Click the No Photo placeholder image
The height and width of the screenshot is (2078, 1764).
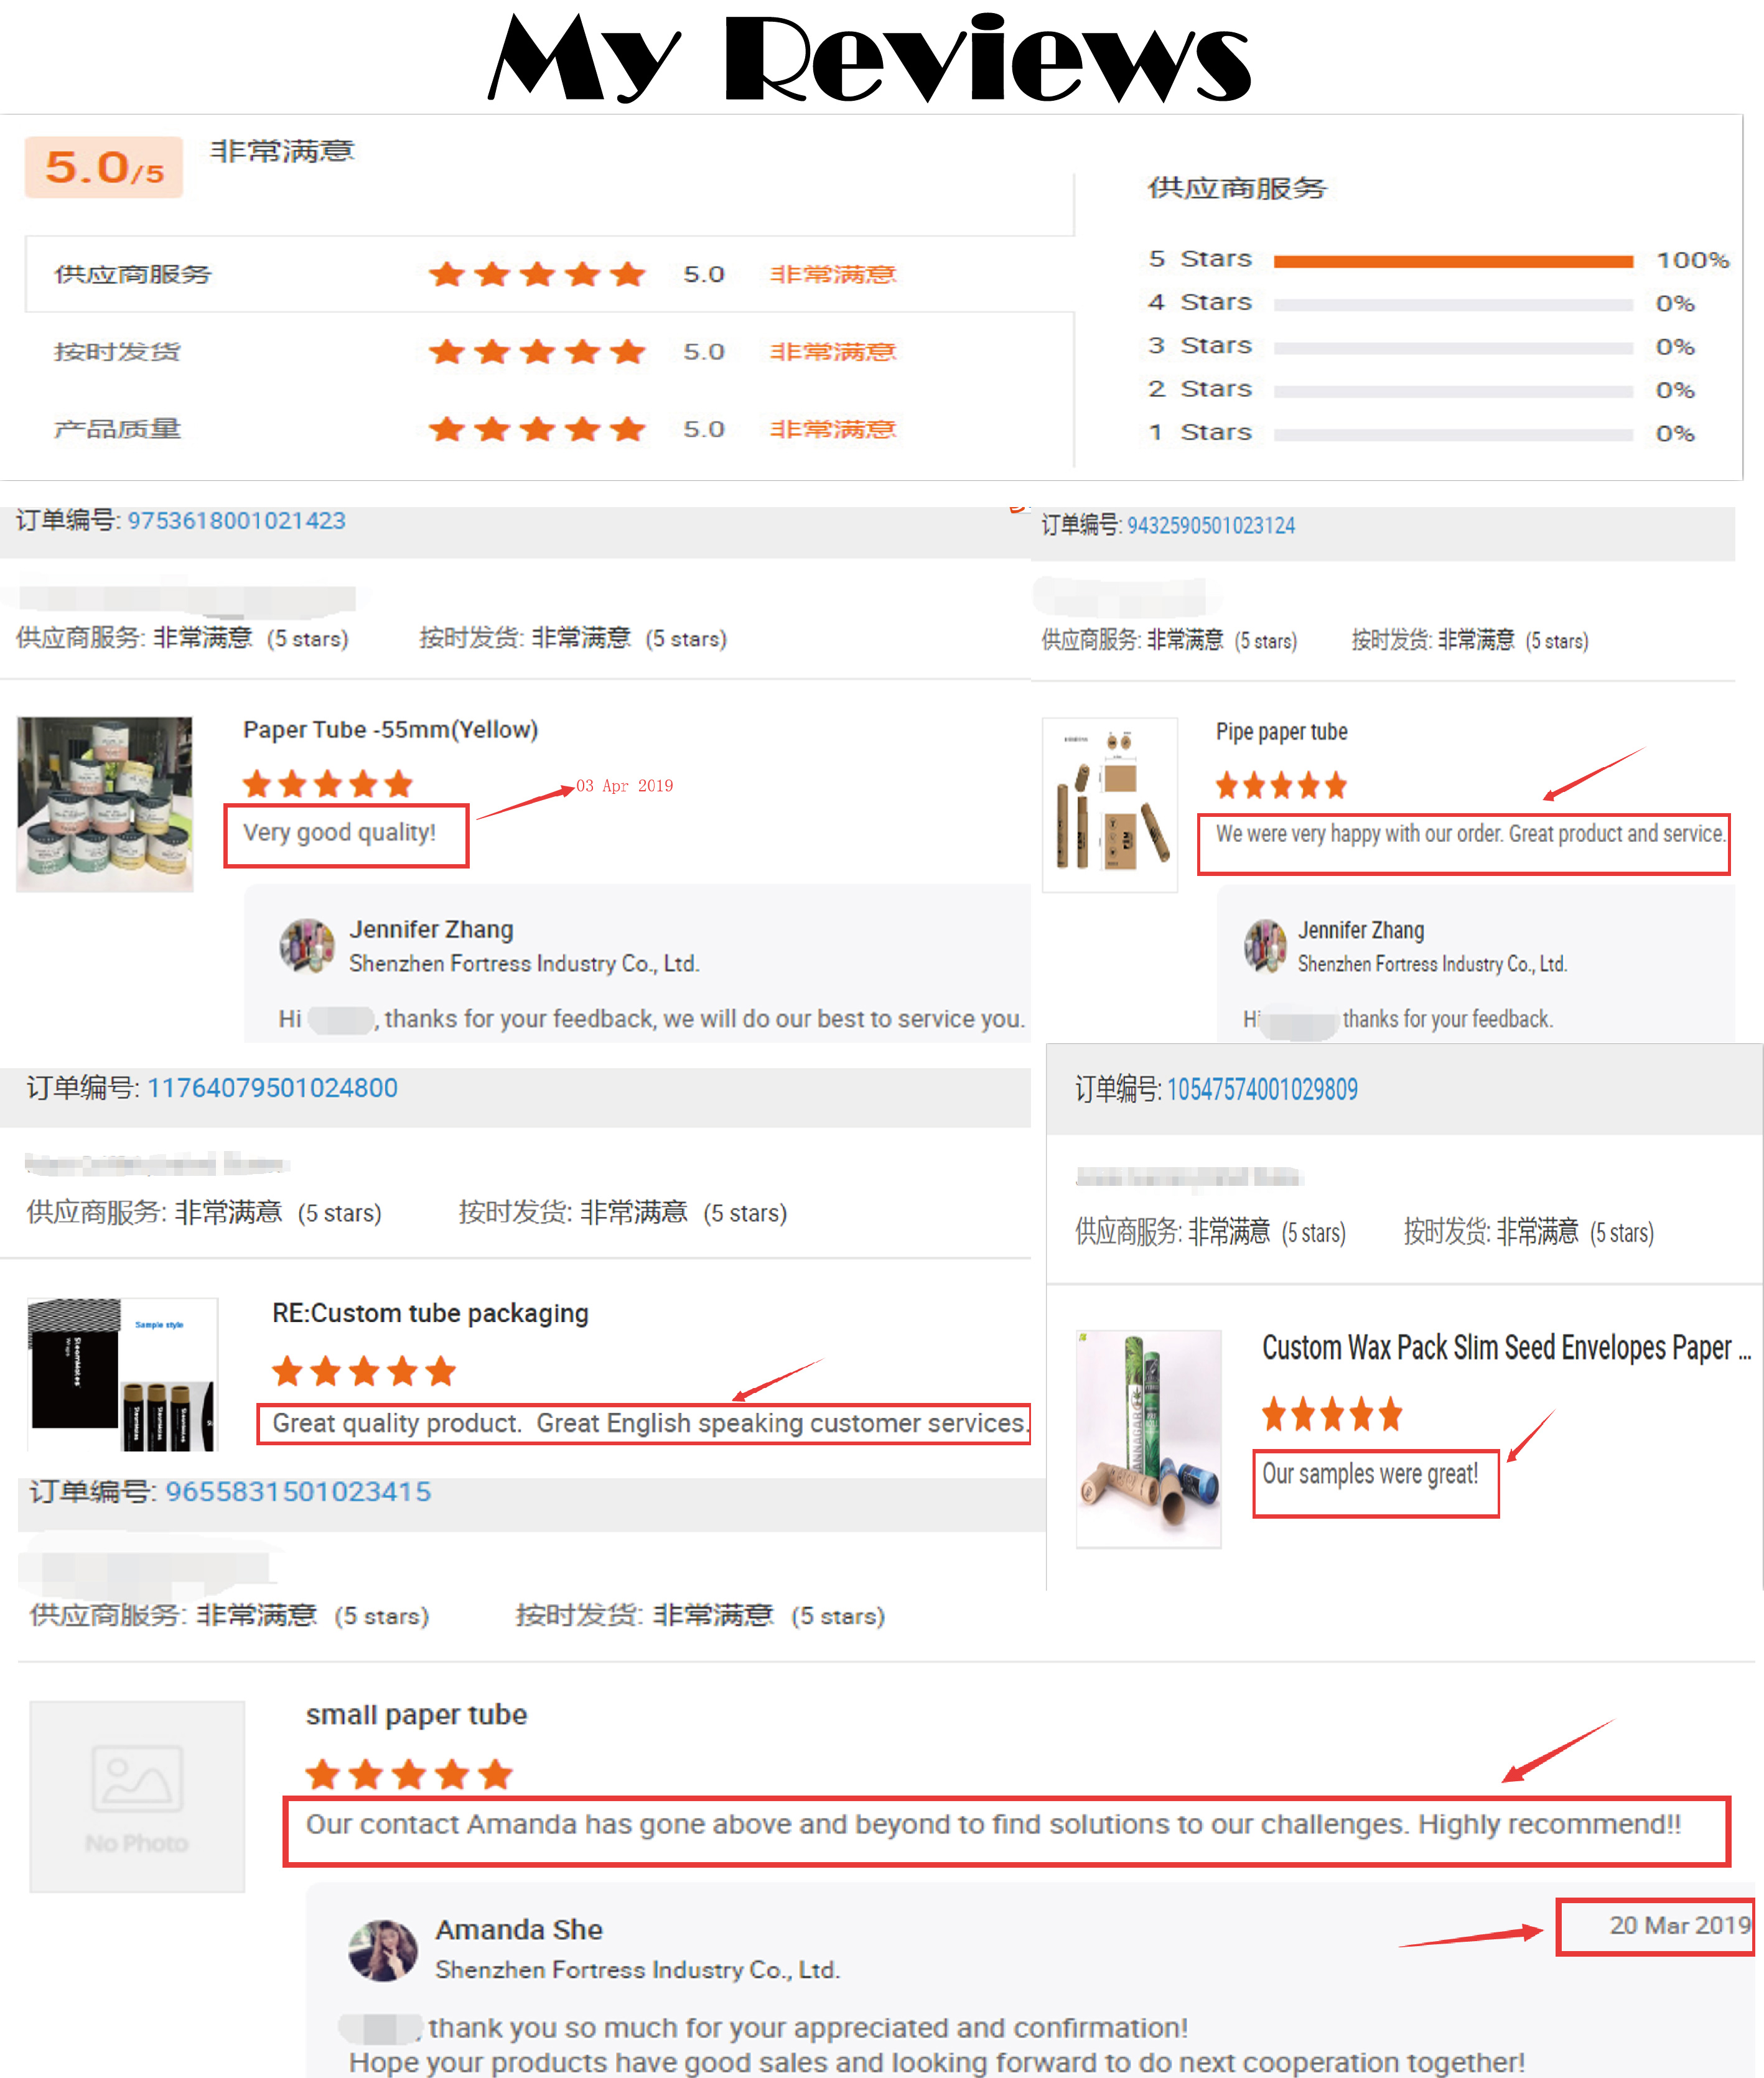point(137,1796)
